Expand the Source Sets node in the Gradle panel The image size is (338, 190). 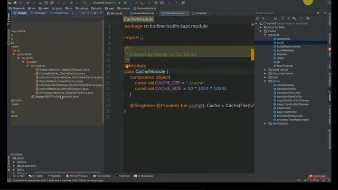pyautogui.click(x=261, y=27)
